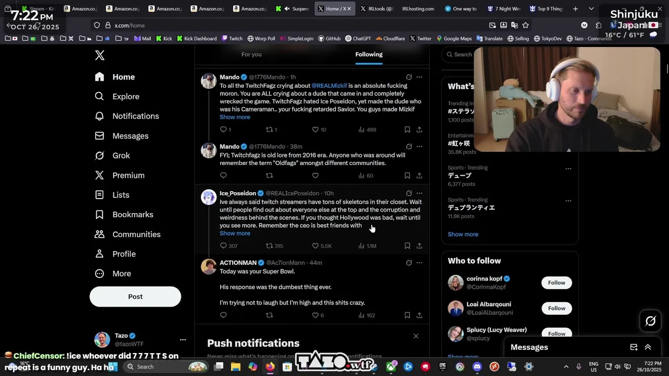Screen dimensions: 669x376
Task: Open @REALMizkif mention link
Action: click(329, 86)
